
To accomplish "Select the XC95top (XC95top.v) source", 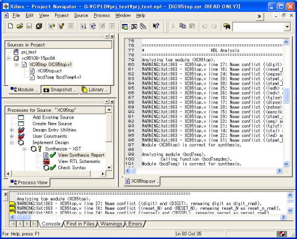I will [x=51, y=64].
